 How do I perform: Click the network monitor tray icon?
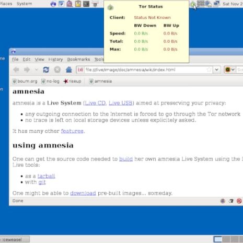pos(216,4)
